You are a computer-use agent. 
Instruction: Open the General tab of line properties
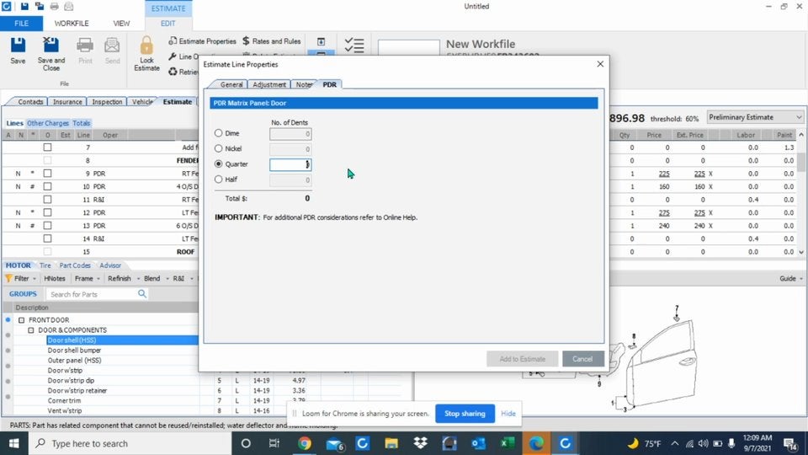[x=231, y=85]
